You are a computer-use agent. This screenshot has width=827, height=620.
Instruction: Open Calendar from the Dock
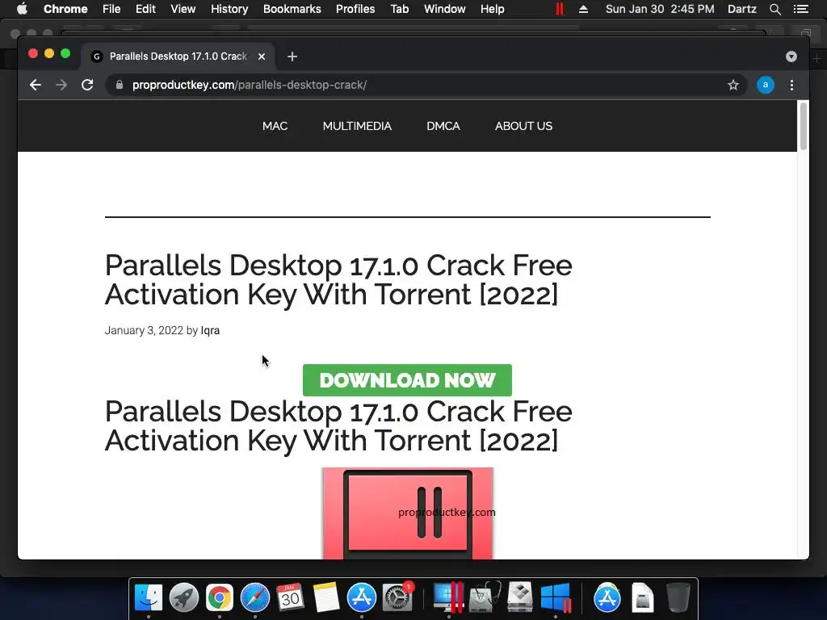(290, 598)
